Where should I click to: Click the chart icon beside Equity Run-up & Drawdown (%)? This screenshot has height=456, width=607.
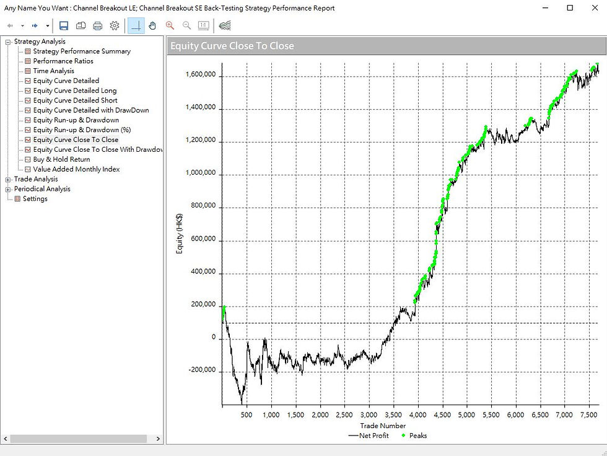pyautogui.click(x=27, y=130)
